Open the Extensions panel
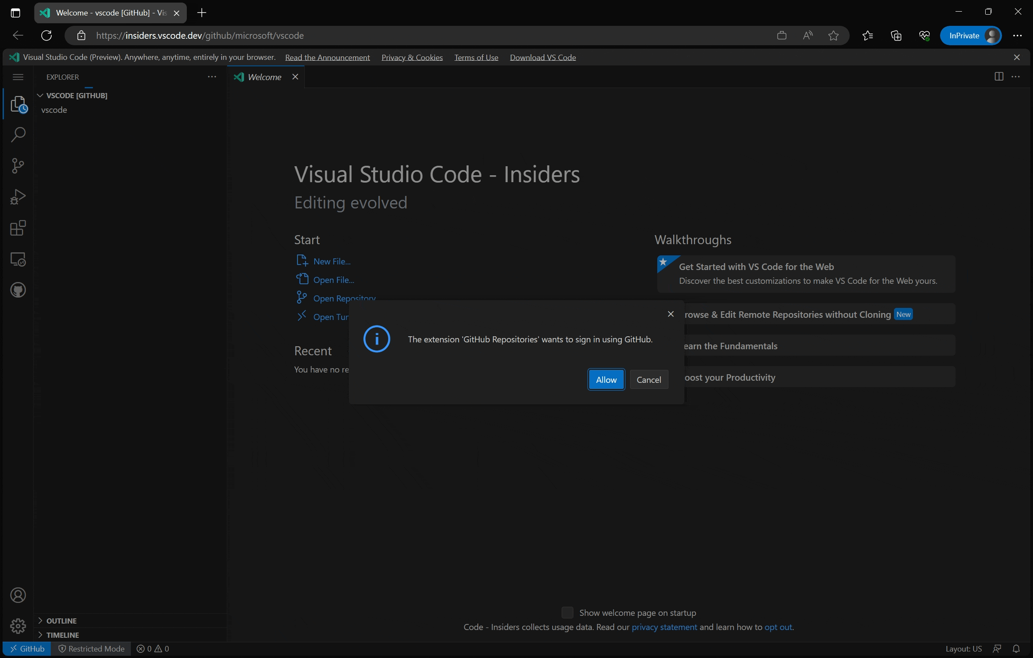The width and height of the screenshot is (1033, 658). 19,227
